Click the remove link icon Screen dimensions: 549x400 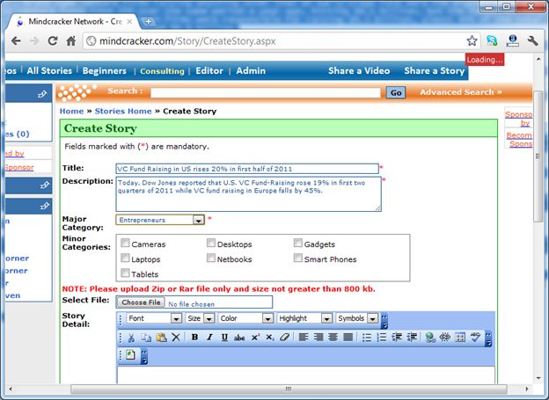pyautogui.click(x=444, y=338)
